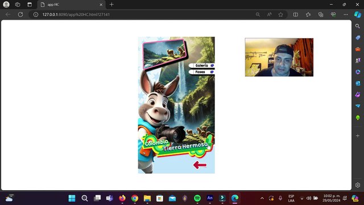Open Copilot in the Edge top corner
Image resolution: width=364 pixels, height=205 pixels.
coord(358,14)
